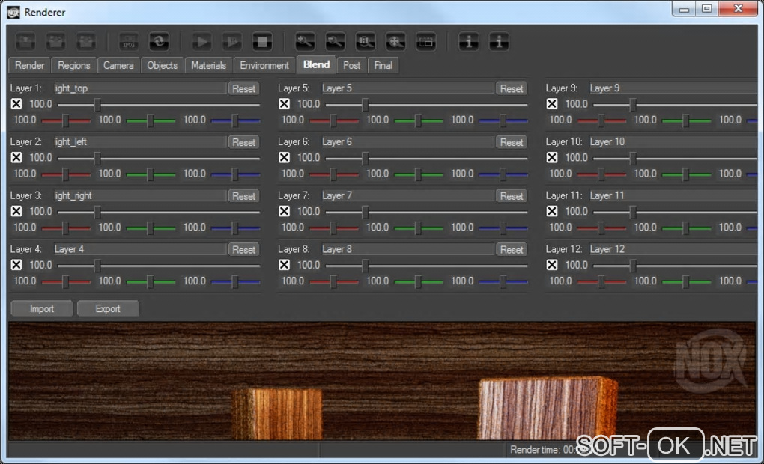764x464 pixels.
Task: Uncheck the Layer 3 light_right checkbox
Action: (16, 211)
